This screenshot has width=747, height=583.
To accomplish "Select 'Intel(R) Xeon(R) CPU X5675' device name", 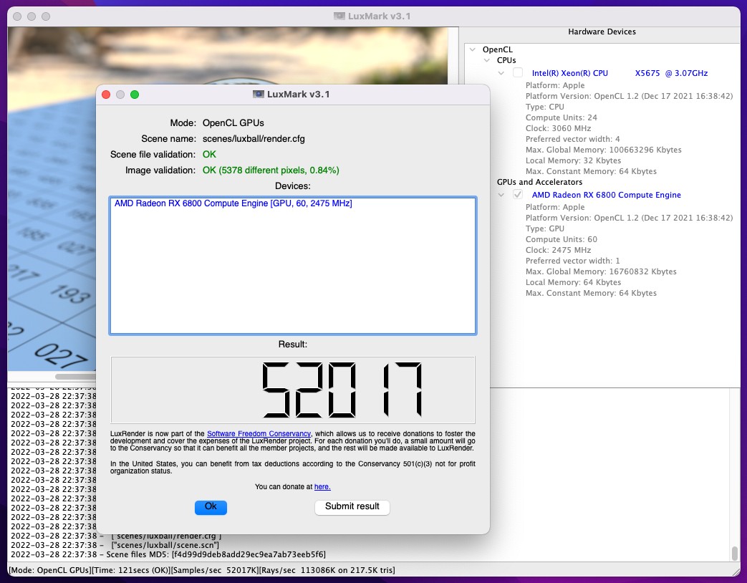I will pyautogui.click(x=620, y=73).
